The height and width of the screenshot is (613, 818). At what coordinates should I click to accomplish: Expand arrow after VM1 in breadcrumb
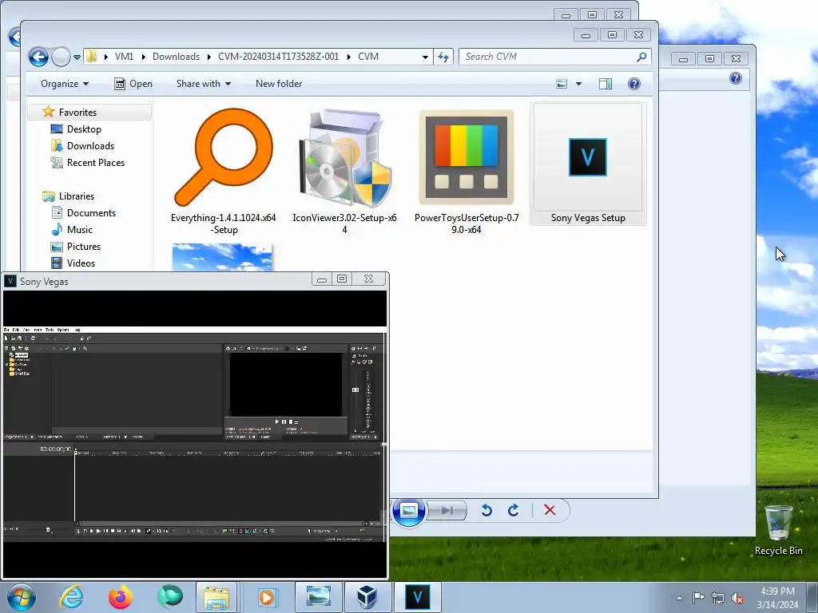[142, 57]
